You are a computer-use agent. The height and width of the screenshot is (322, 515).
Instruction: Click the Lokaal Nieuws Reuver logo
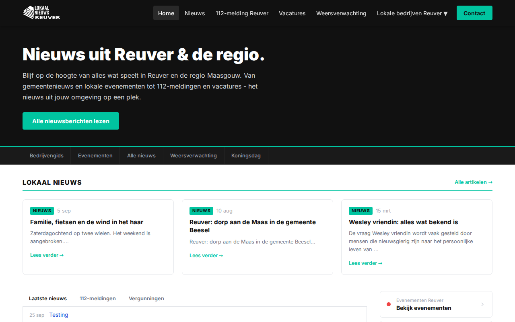[x=41, y=12]
